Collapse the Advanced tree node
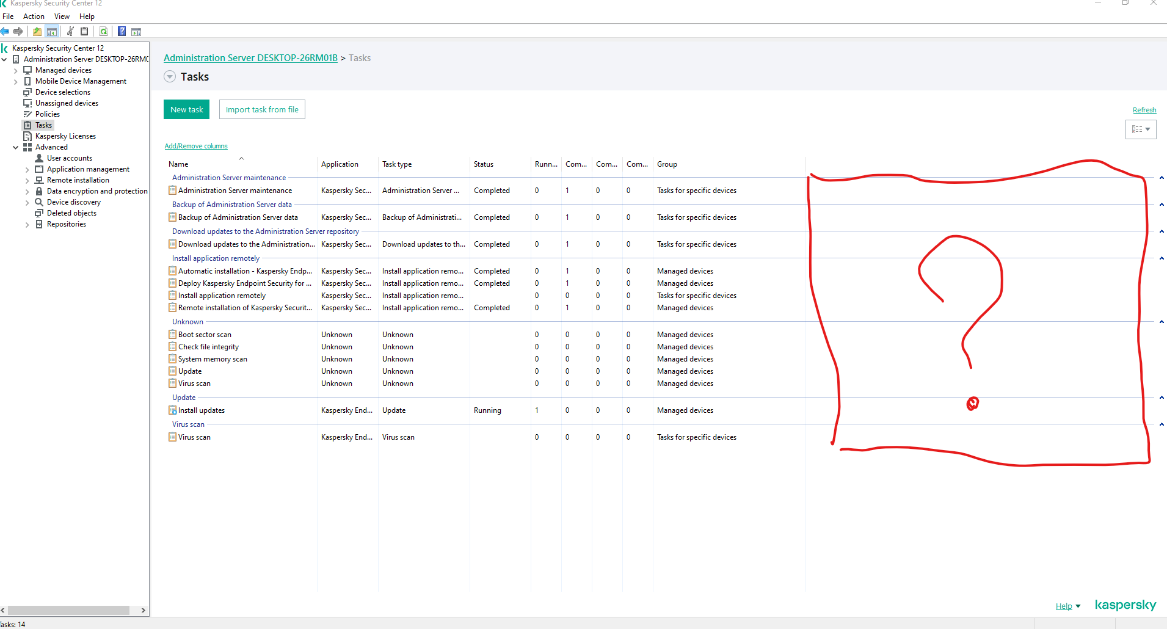The height and width of the screenshot is (629, 1167). 16,147
